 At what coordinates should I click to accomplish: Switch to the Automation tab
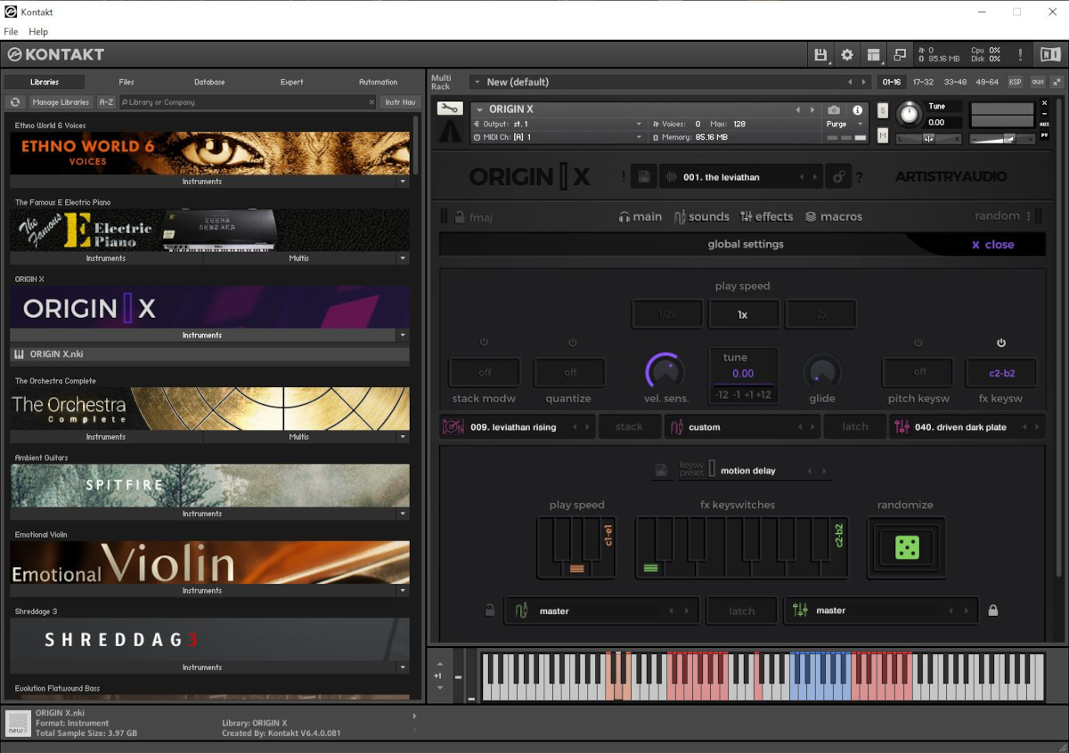pyautogui.click(x=378, y=82)
